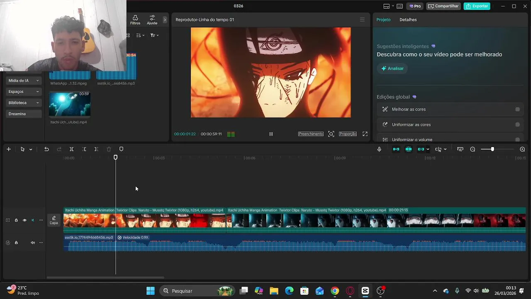
Task: Expand the Espaços section
Action: click(24, 92)
